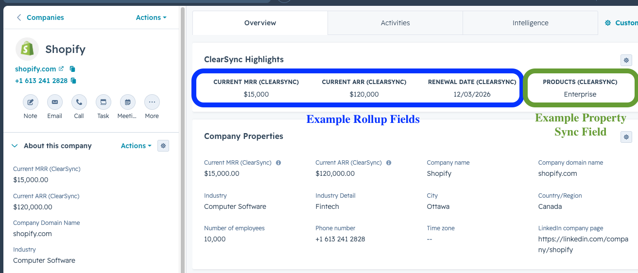The height and width of the screenshot is (273, 638).
Task: Click the Shopify company logo
Action: [27, 49]
